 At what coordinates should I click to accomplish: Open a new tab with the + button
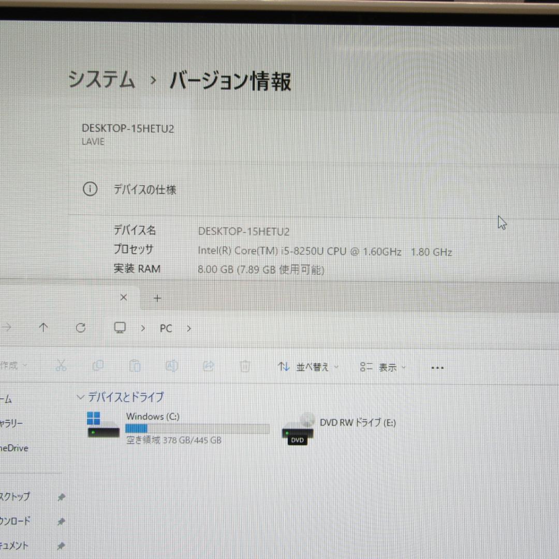(x=157, y=298)
